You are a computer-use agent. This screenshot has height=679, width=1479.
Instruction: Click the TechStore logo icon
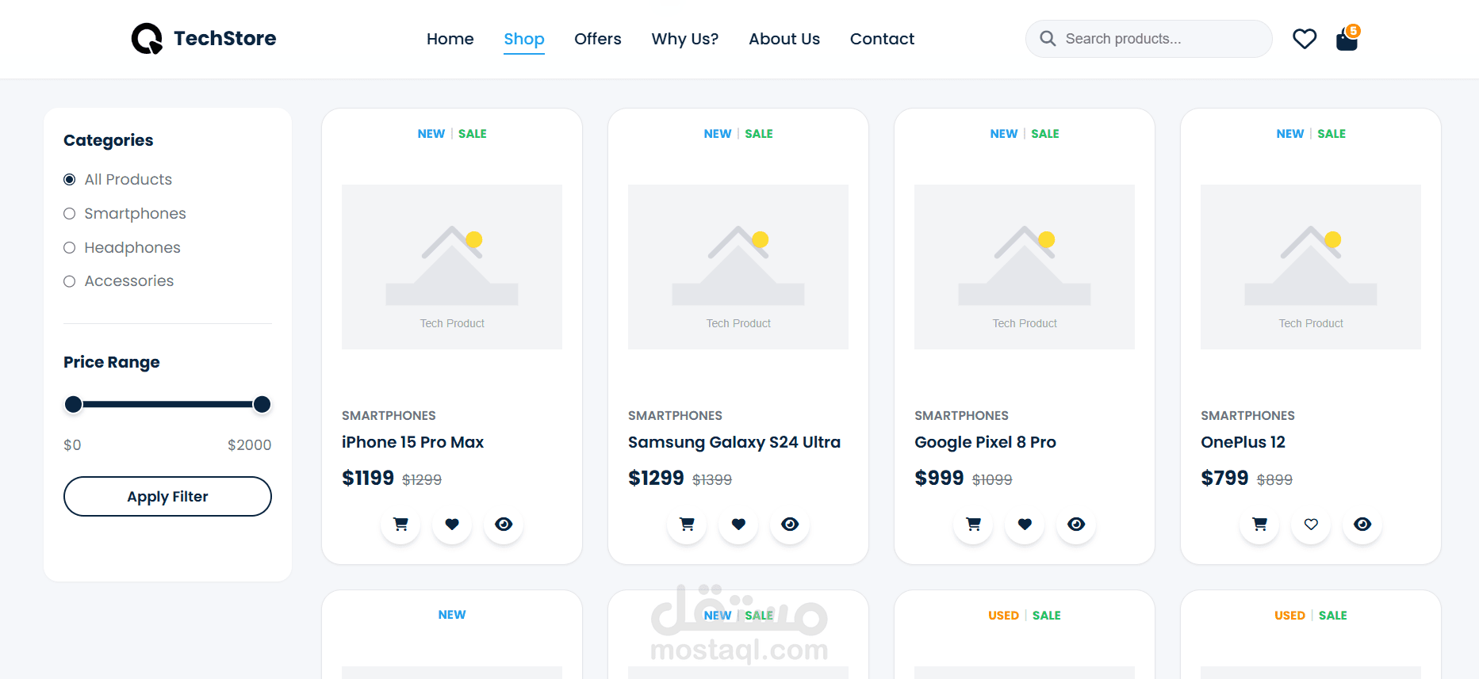click(x=147, y=38)
